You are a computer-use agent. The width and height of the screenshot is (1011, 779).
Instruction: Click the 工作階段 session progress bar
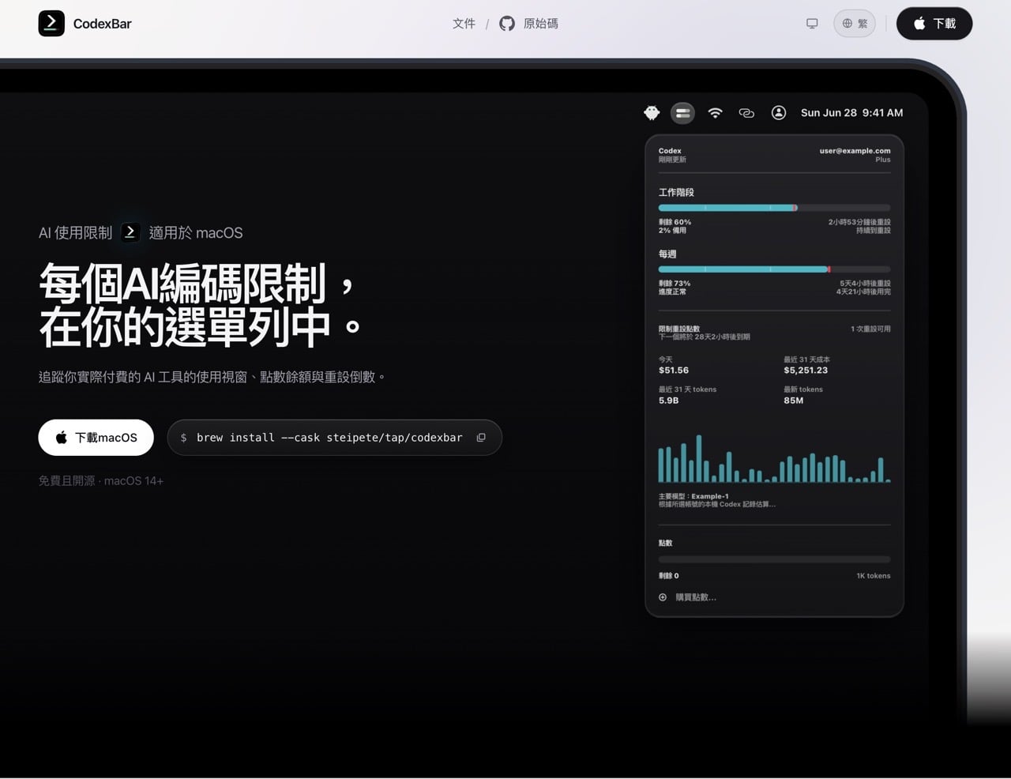(x=774, y=208)
